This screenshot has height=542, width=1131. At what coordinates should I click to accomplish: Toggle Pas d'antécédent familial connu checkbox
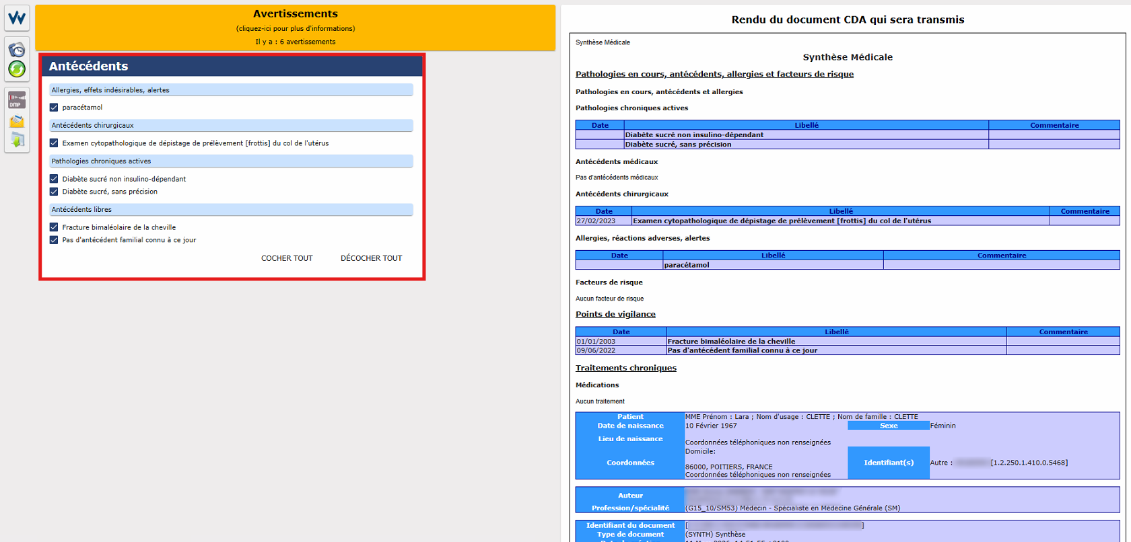click(x=54, y=240)
